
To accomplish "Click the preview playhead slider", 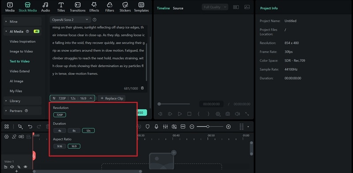I will pos(173,104).
